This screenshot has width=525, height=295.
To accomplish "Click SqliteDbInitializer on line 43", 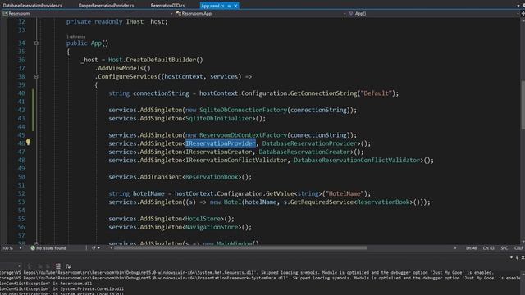I will (219, 118).
